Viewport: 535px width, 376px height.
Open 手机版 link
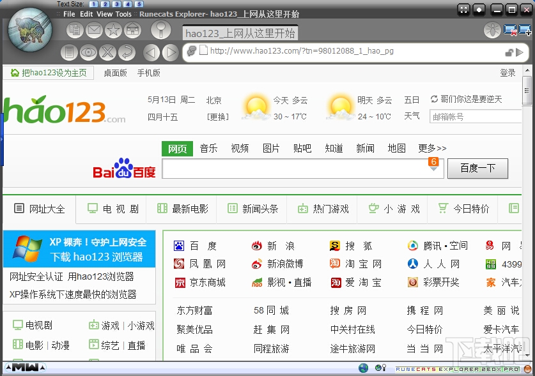pyautogui.click(x=149, y=73)
